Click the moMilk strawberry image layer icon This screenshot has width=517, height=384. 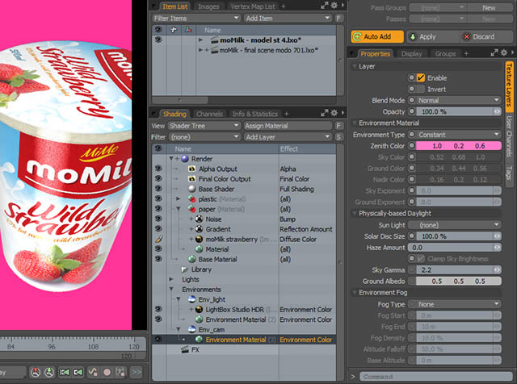point(200,239)
